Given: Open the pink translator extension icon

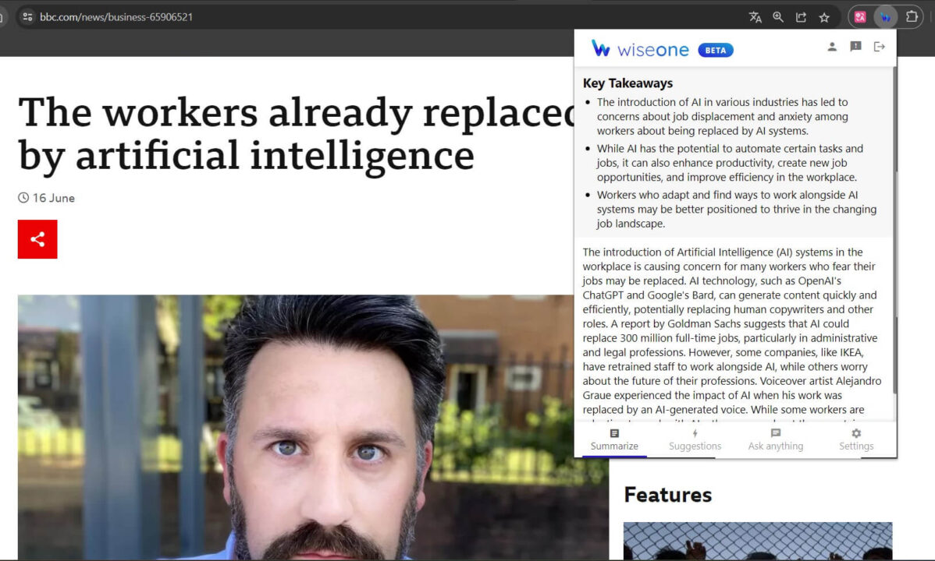Looking at the screenshot, I should pyautogui.click(x=860, y=17).
